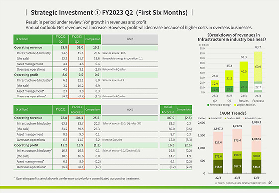Click the Renewable energy legend swatch
279x193 pixels.
[x=208, y=105]
